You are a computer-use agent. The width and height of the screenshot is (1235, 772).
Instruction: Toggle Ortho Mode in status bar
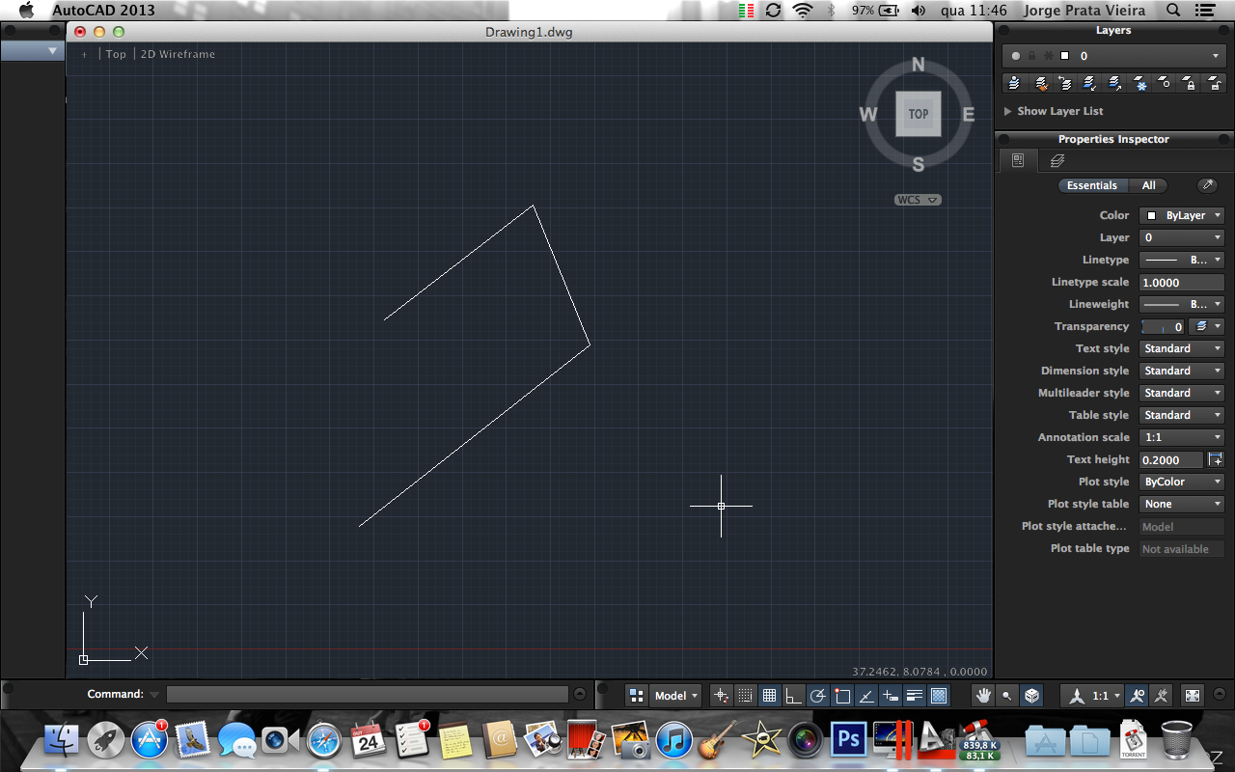click(x=793, y=695)
